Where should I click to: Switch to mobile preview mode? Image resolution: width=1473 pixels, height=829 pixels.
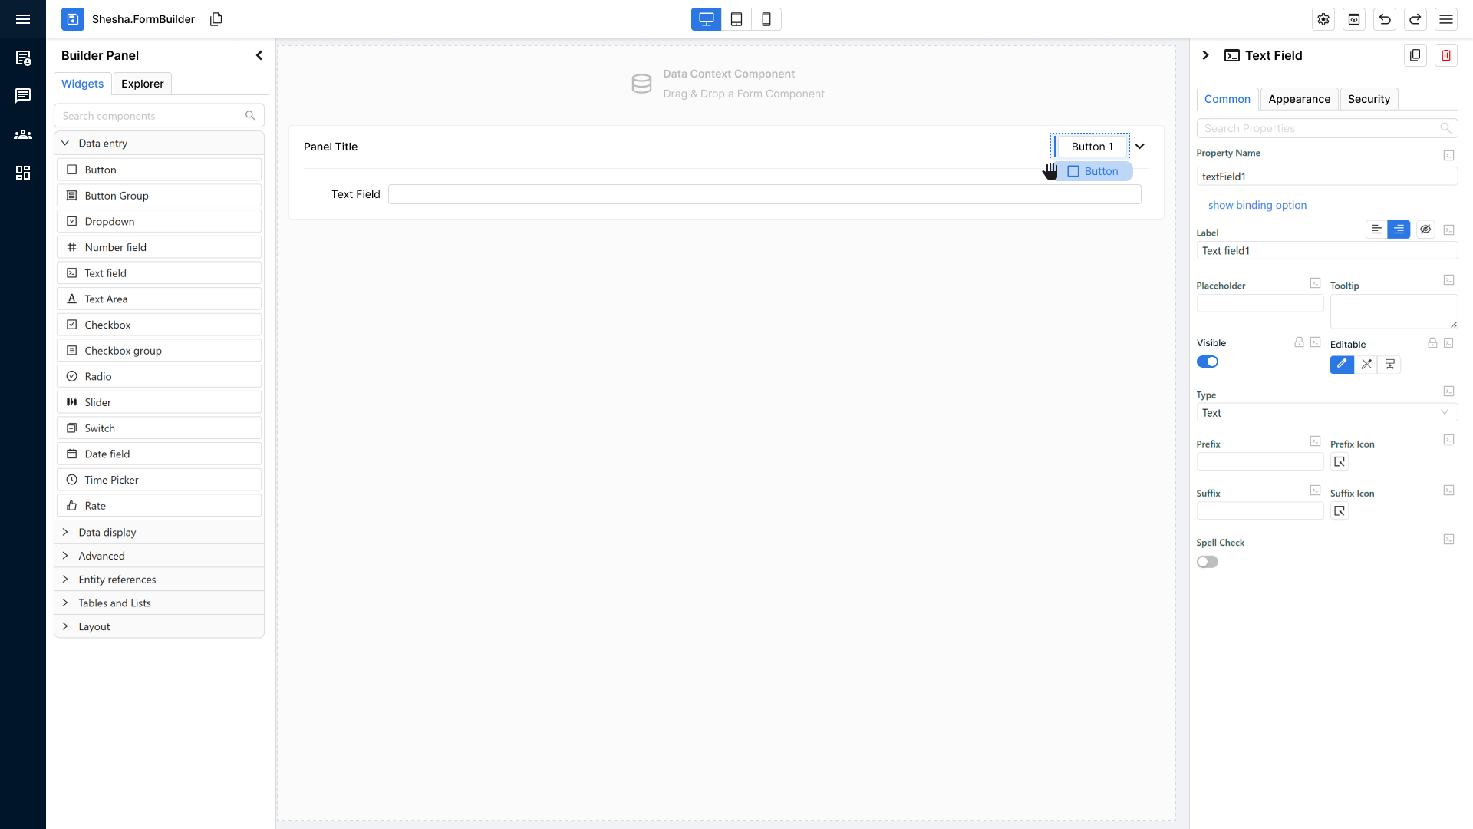click(766, 19)
